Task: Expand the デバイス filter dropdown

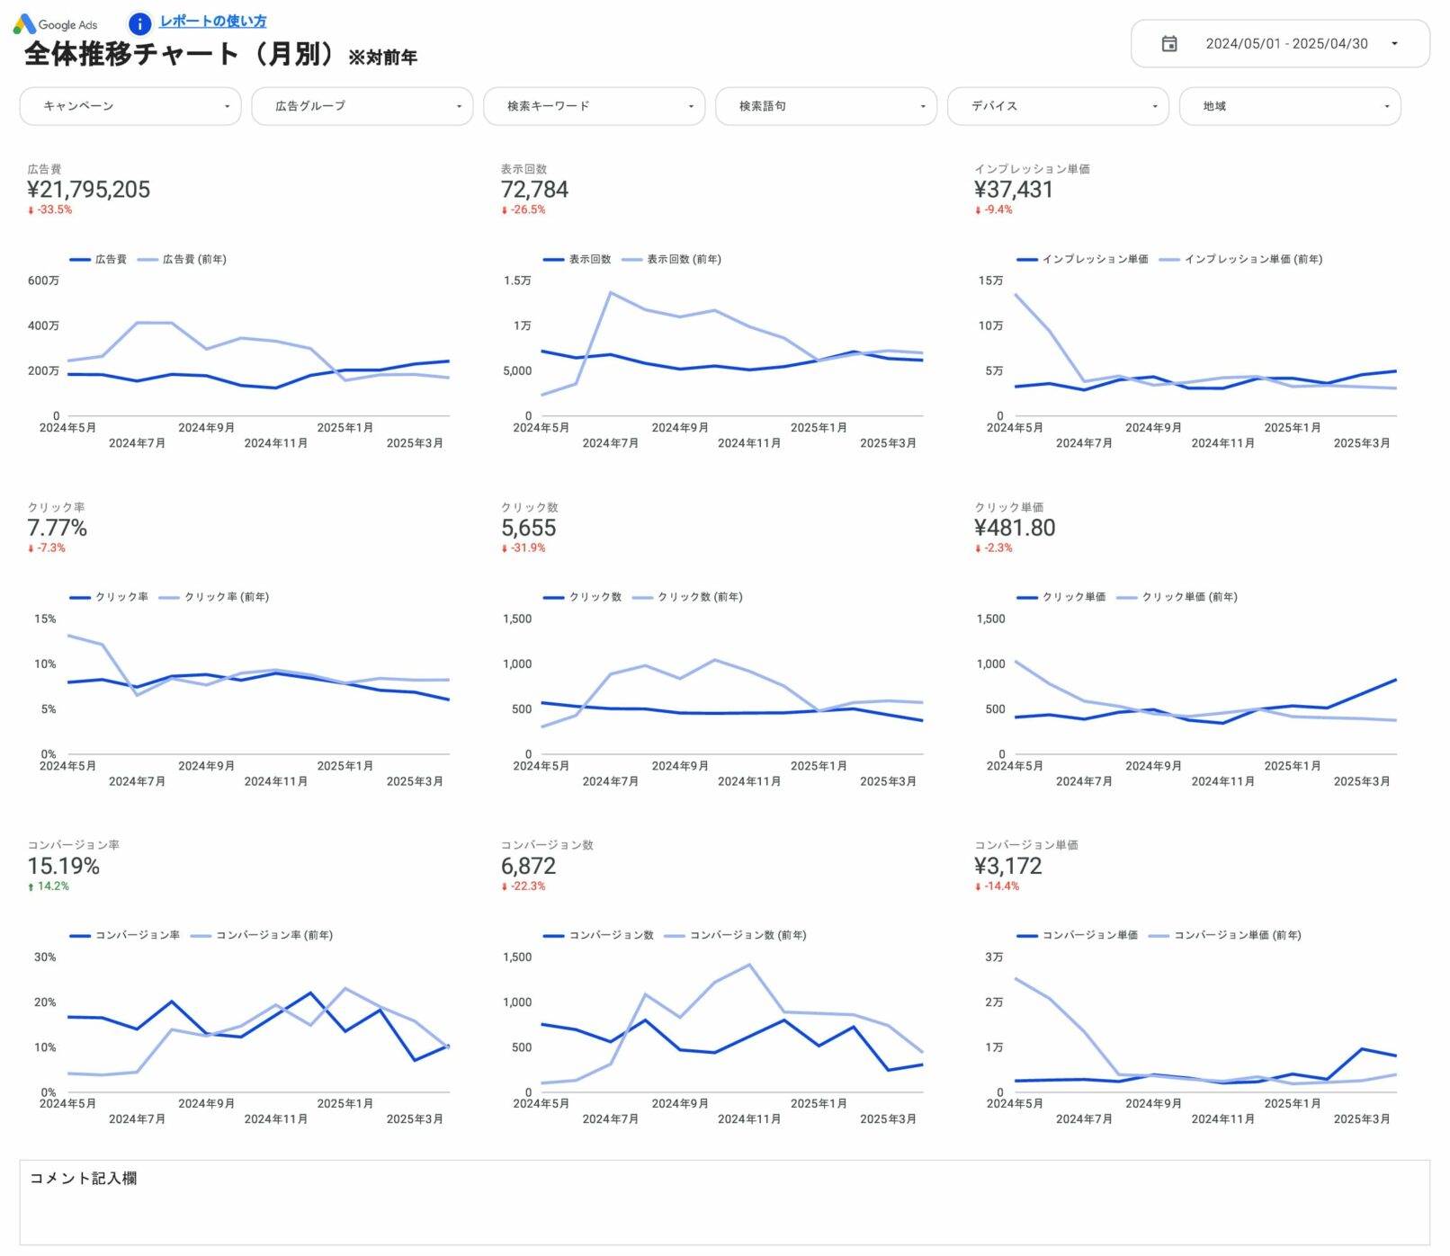Action: 1058,106
